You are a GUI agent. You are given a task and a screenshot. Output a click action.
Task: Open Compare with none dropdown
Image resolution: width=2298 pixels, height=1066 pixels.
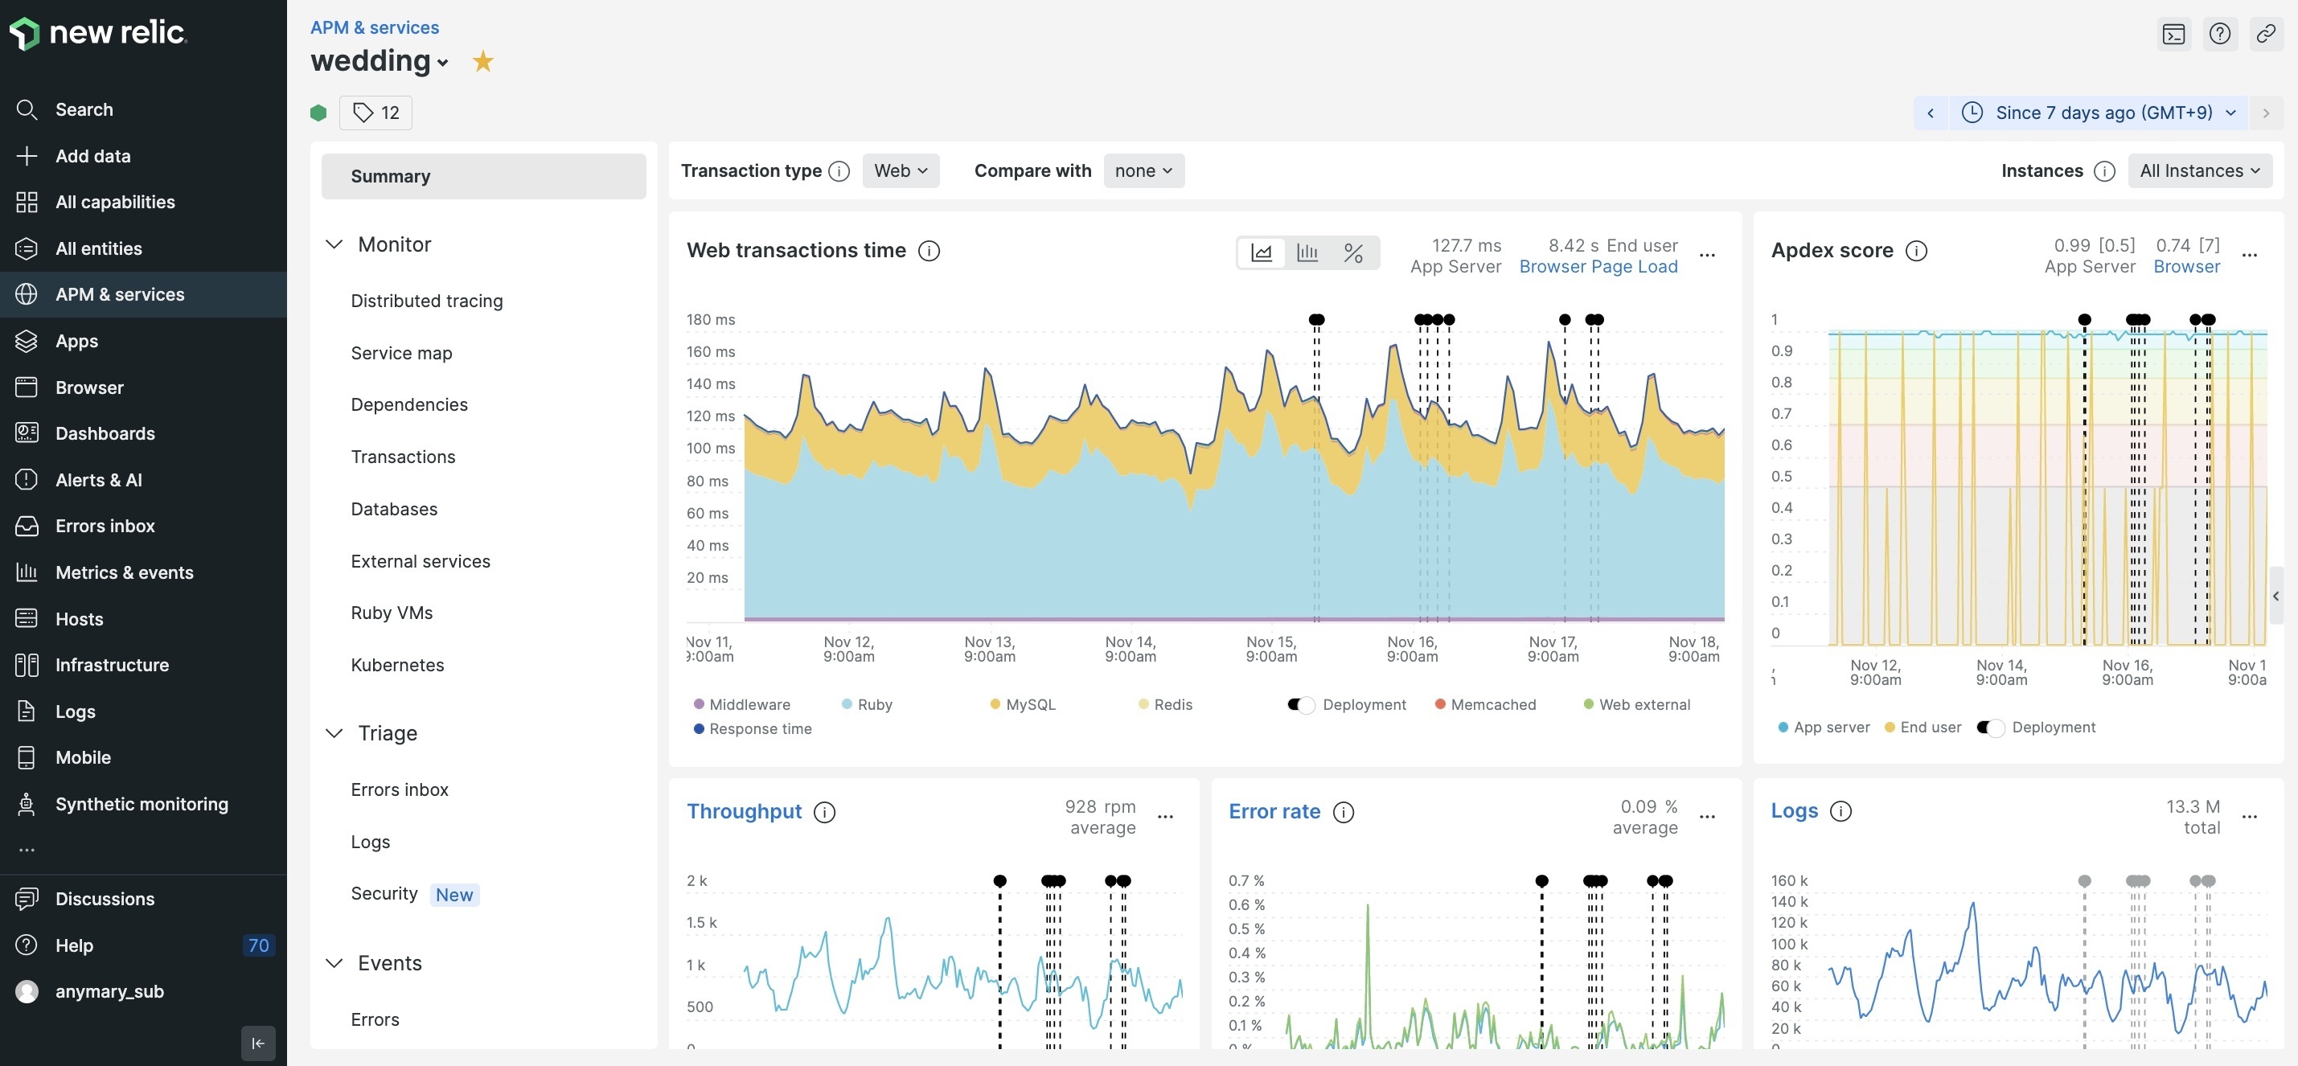1143,170
